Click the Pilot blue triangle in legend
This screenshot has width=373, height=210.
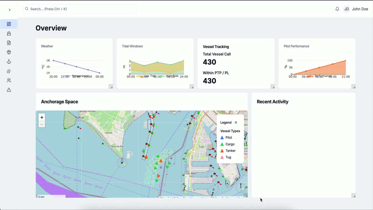222,137
